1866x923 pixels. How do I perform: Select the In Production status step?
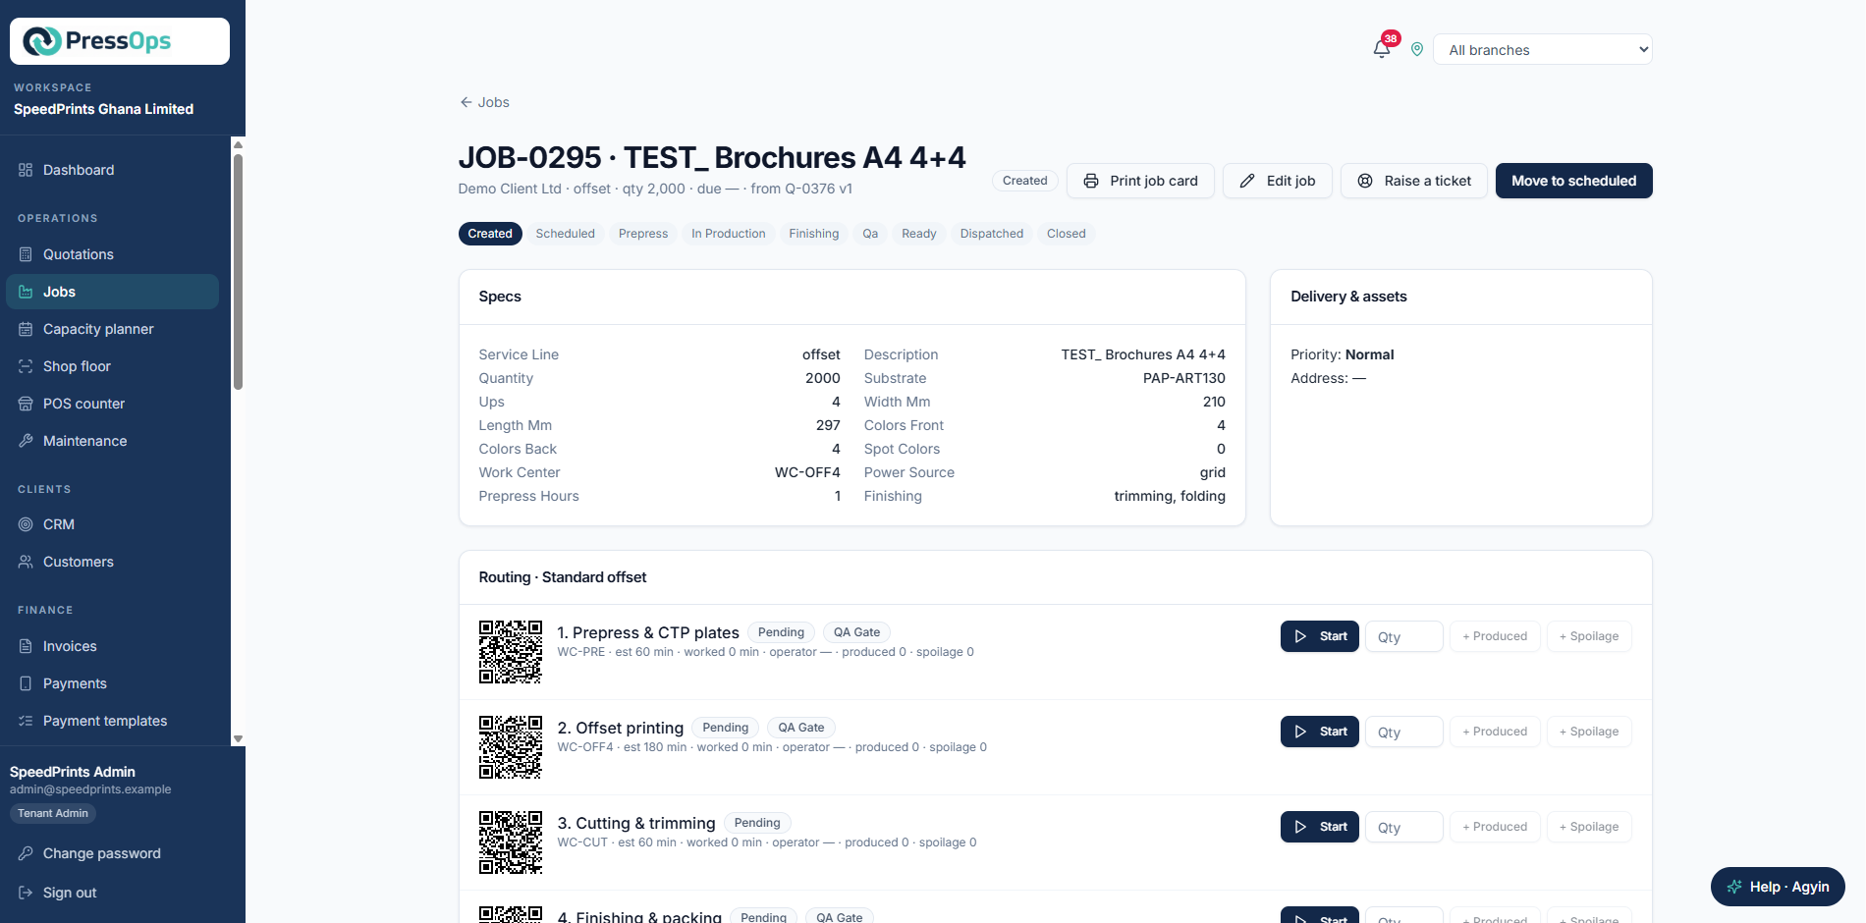click(729, 234)
